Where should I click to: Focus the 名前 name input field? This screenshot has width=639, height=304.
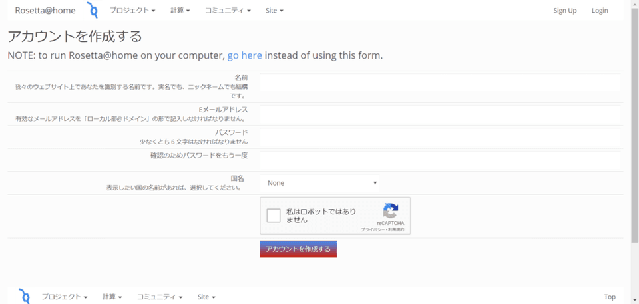point(440,82)
